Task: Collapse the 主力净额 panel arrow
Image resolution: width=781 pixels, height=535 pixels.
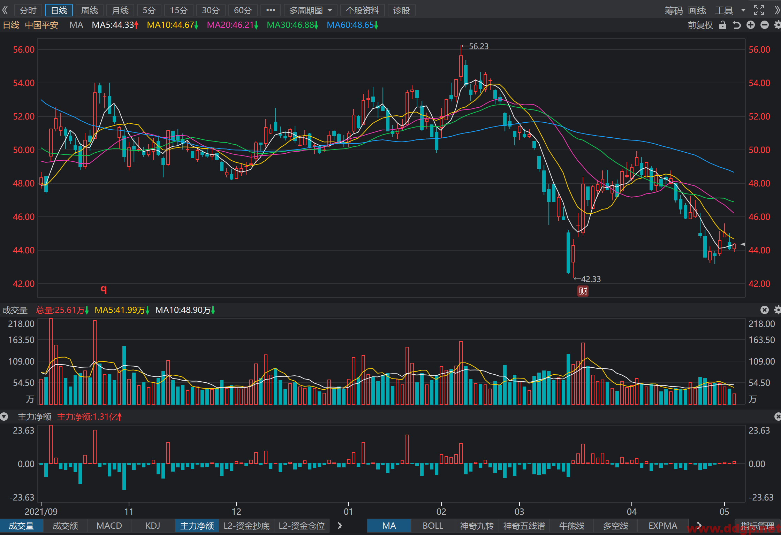Action: point(4,416)
